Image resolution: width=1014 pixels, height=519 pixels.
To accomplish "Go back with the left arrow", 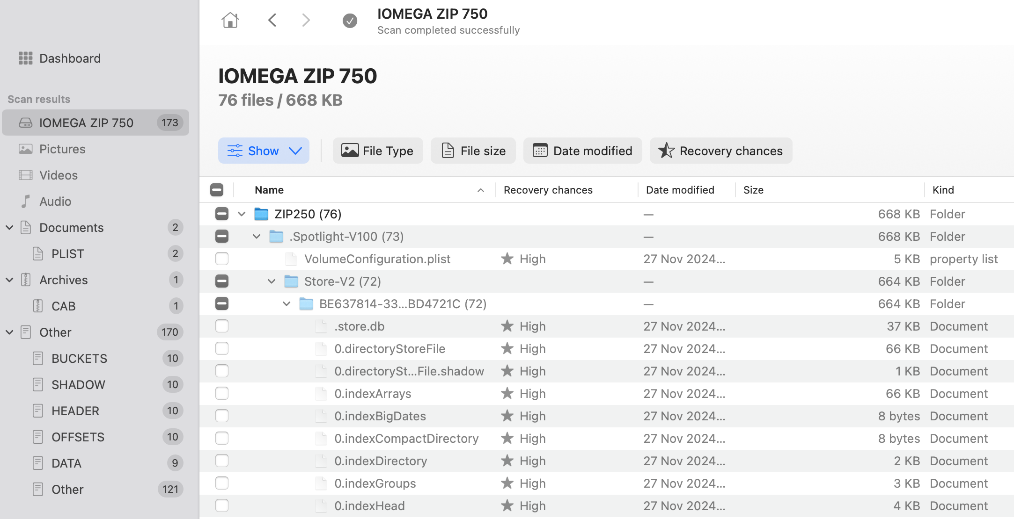I will [272, 20].
